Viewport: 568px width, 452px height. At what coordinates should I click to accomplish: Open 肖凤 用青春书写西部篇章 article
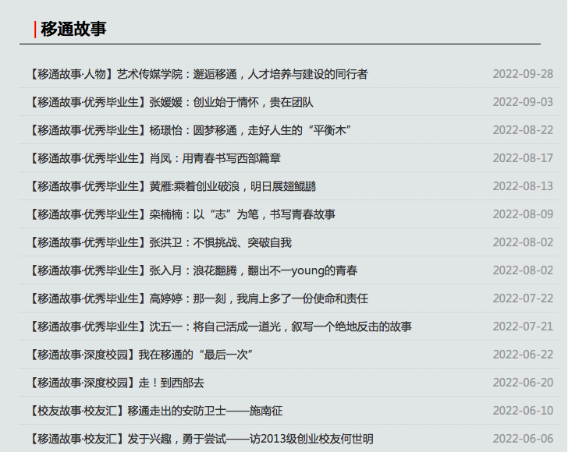coord(154,158)
